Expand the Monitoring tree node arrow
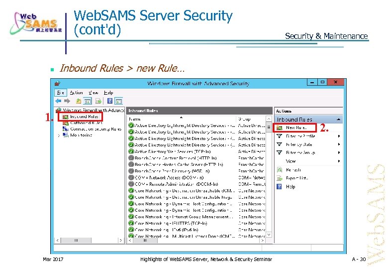388x269 pixels. pyautogui.click(x=59, y=135)
